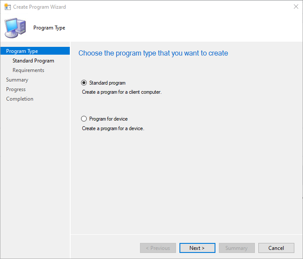The image size is (303, 259).
Task: Select the Program for device option
Action: click(x=84, y=119)
